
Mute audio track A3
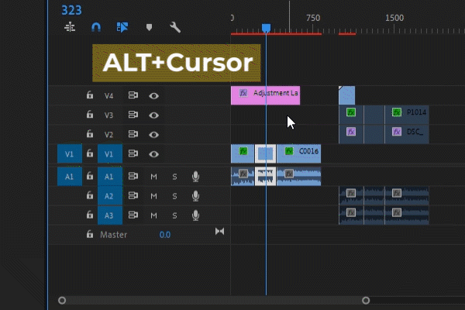coord(153,215)
